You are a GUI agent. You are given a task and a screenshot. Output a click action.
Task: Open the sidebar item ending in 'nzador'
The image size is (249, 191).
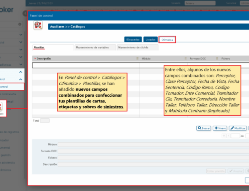pos(4,140)
